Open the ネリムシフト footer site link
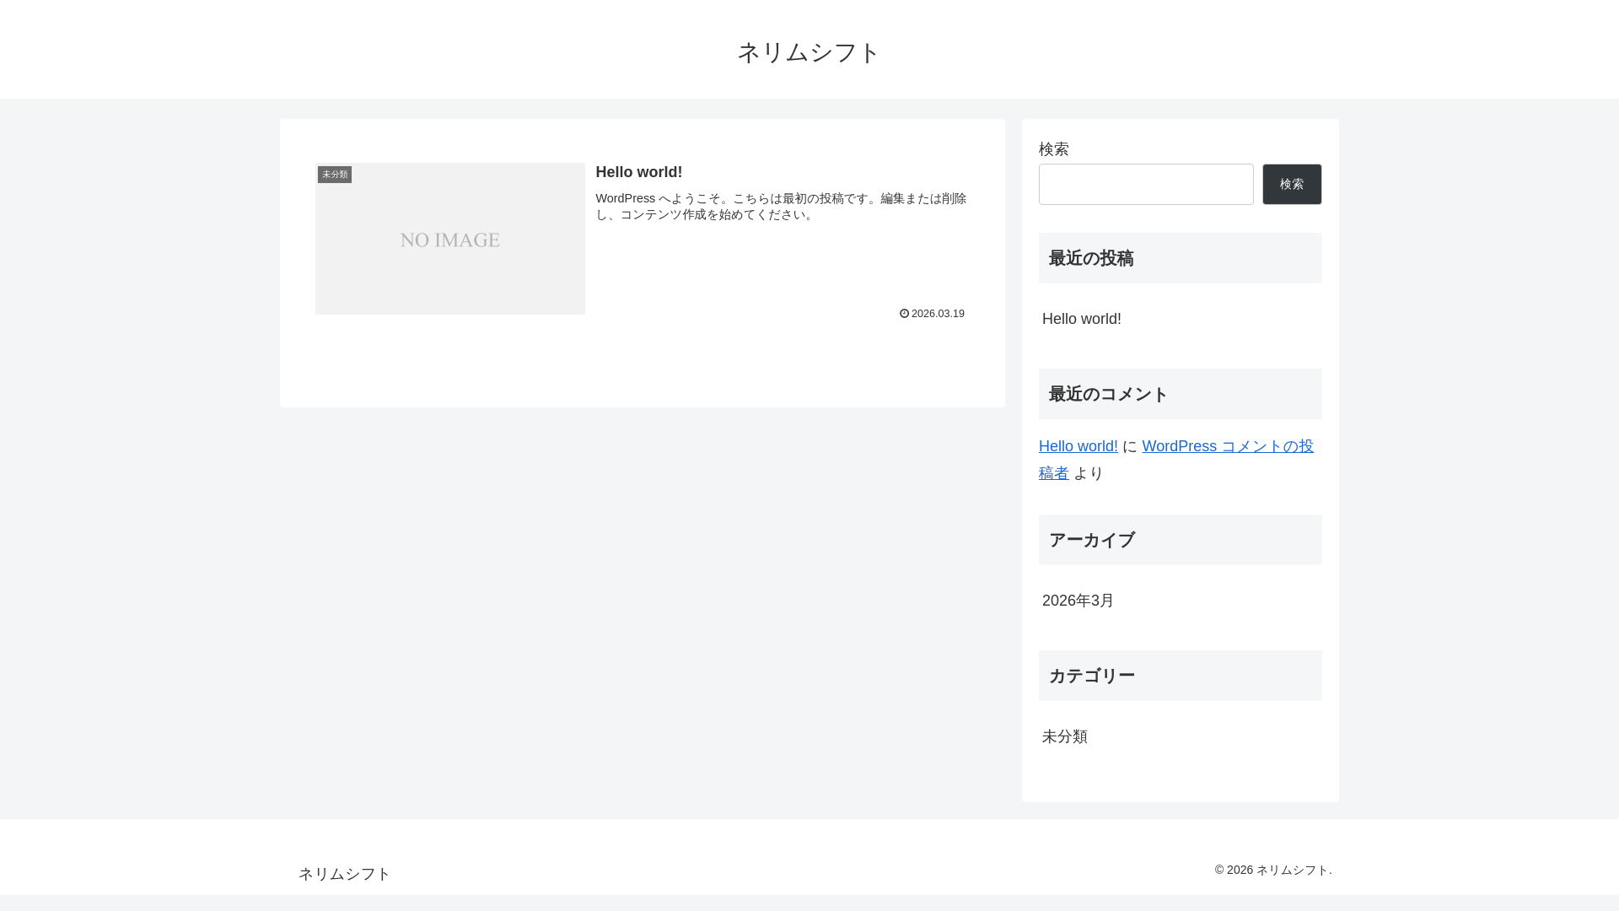The height and width of the screenshot is (911, 1619). 344,874
